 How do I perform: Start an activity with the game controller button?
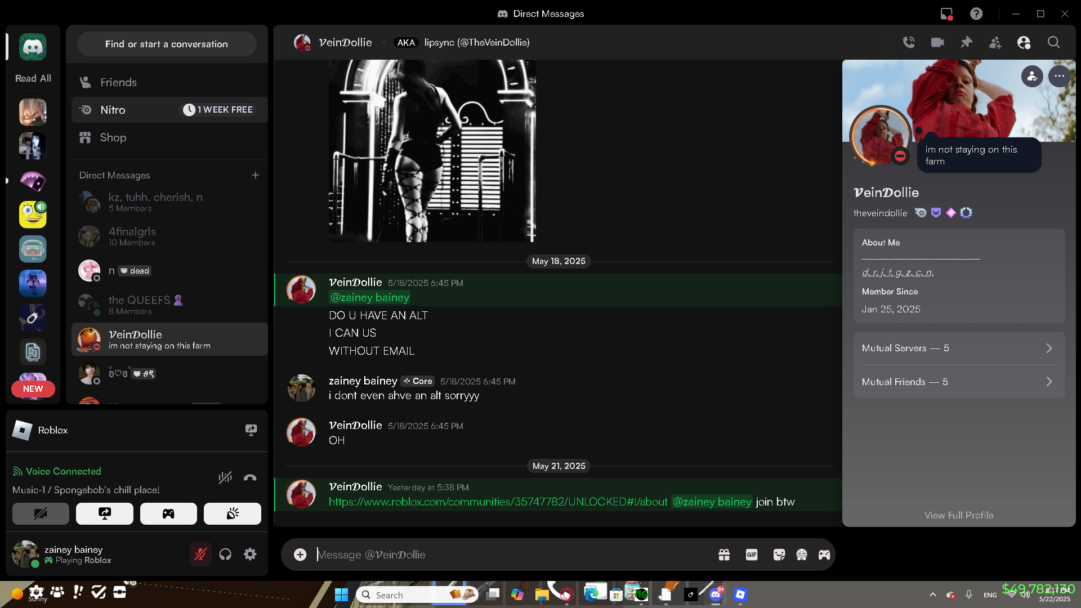click(x=168, y=513)
